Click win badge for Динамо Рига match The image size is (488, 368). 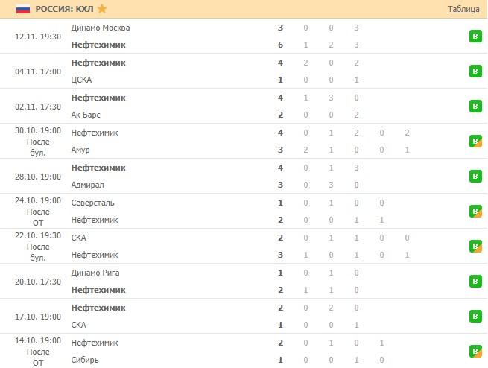475,281
